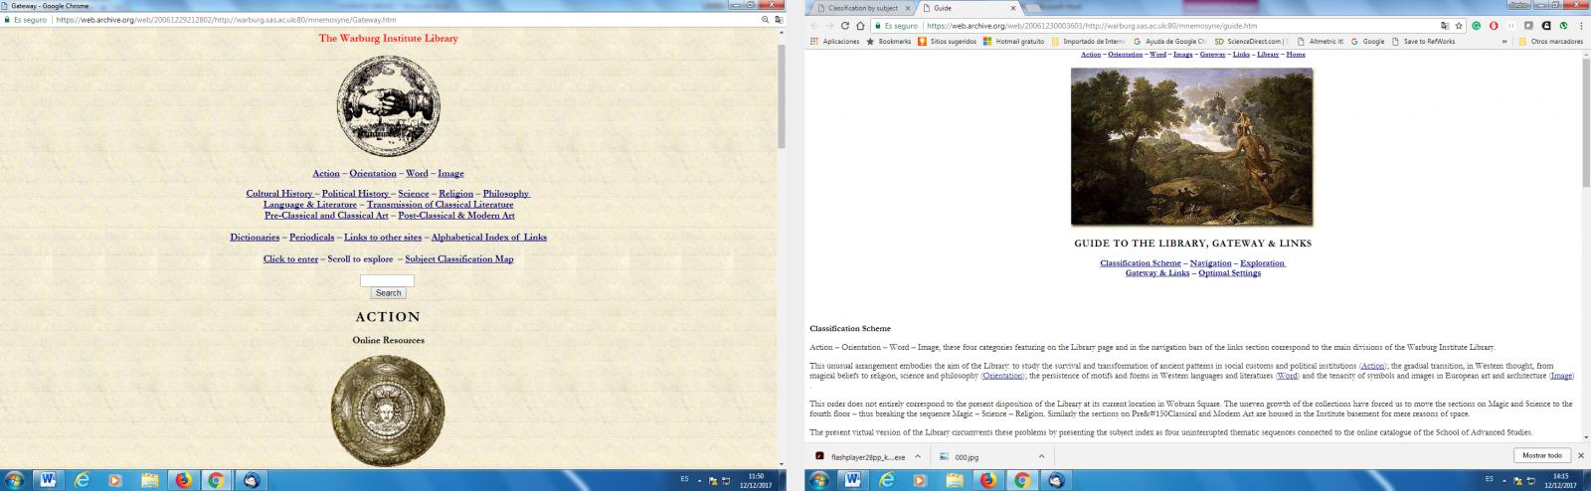Open the Hotmail gratuito bookmark
Screen dimensions: 1591x491
coord(1014,42)
